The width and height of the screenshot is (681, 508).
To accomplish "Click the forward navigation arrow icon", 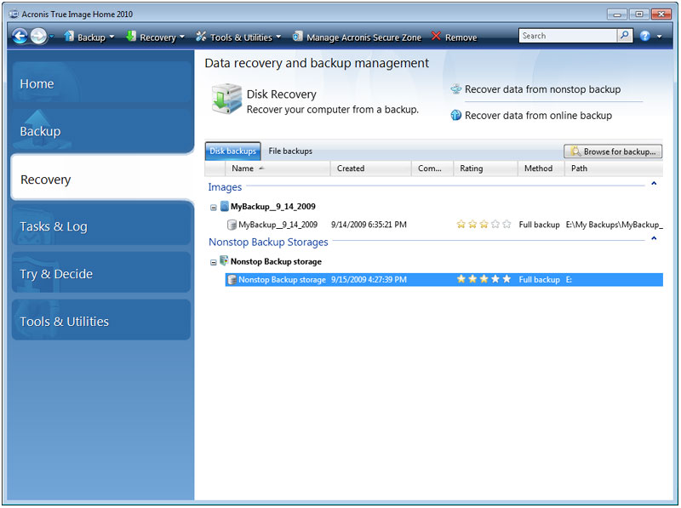I will tap(38, 37).
